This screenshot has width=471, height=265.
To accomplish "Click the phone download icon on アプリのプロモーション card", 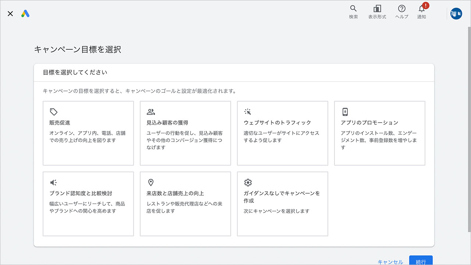I will click(x=345, y=112).
